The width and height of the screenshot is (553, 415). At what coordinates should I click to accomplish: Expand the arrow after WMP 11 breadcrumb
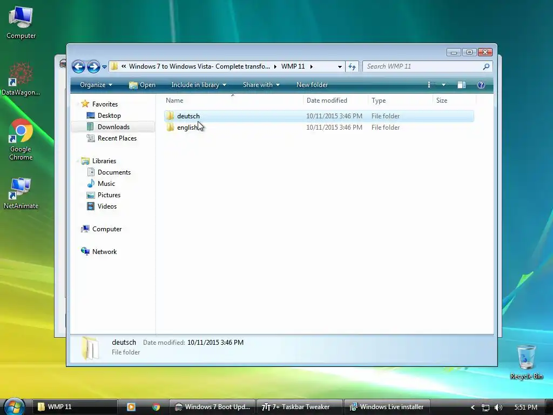click(312, 66)
